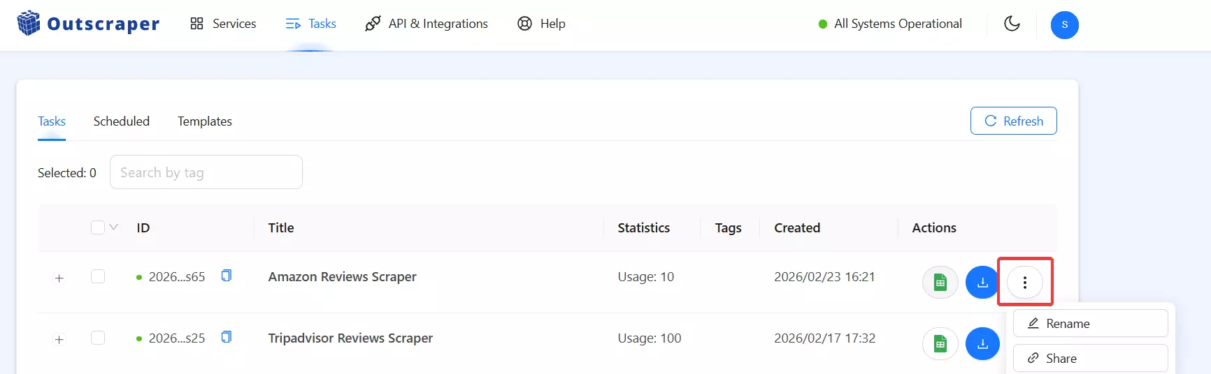Focus the Search by tag field
Screen dimensions: 1211x374
click(x=206, y=172)
